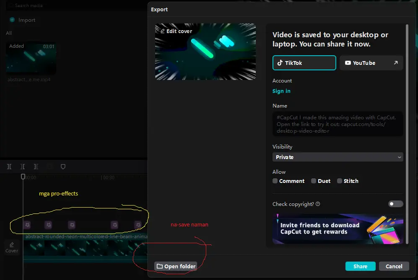418x280 pixels.
Task: Click the delete-right trim icon in timeline toolbar
Action: click(36, 167)
